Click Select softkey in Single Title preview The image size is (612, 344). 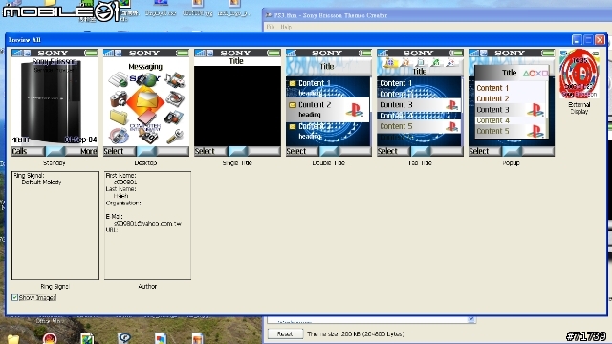(x=205, y=151)
